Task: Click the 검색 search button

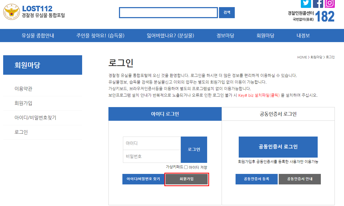Action: point(227,12)
